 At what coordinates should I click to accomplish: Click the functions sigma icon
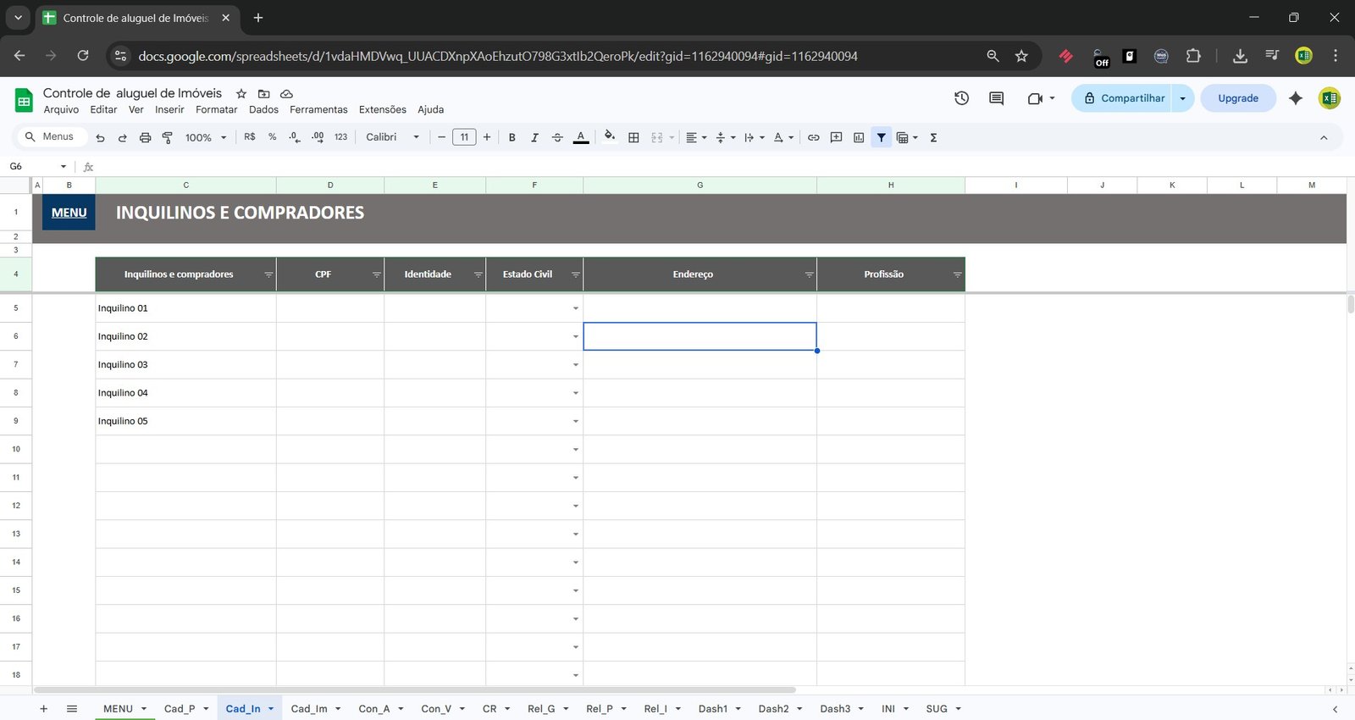pyautogui.click(x=933, y=137)
